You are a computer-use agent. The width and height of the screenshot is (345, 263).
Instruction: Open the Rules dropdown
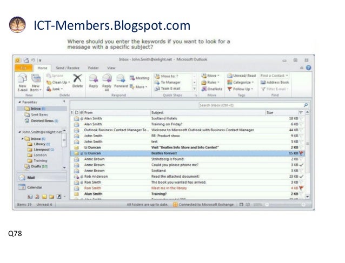(x=210, y=83)
